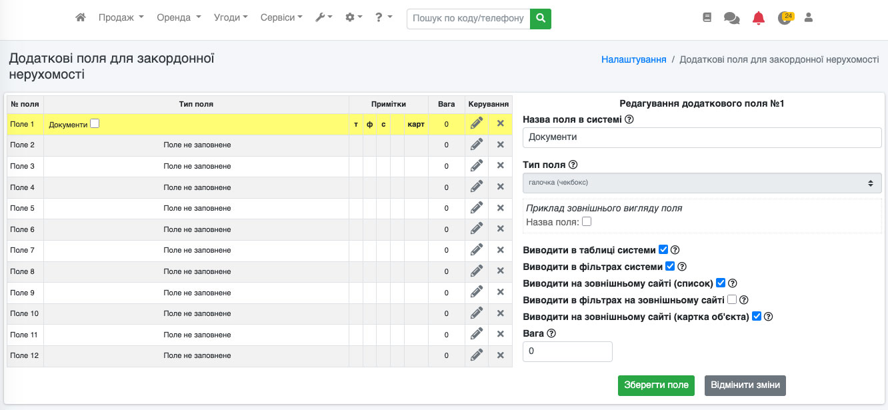Open the book icon in top bar
The image size is (888, 410).
(707, 18)
